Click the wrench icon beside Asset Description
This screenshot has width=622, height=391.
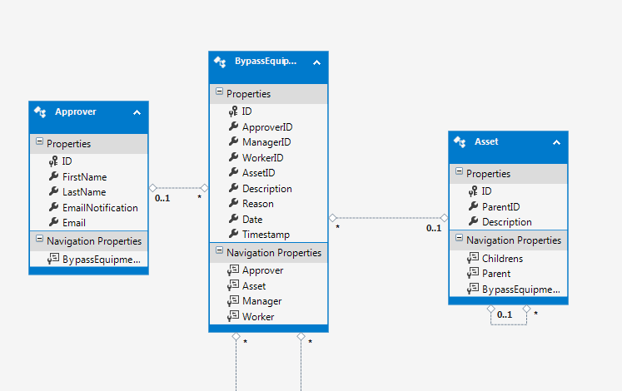(473, 222)
